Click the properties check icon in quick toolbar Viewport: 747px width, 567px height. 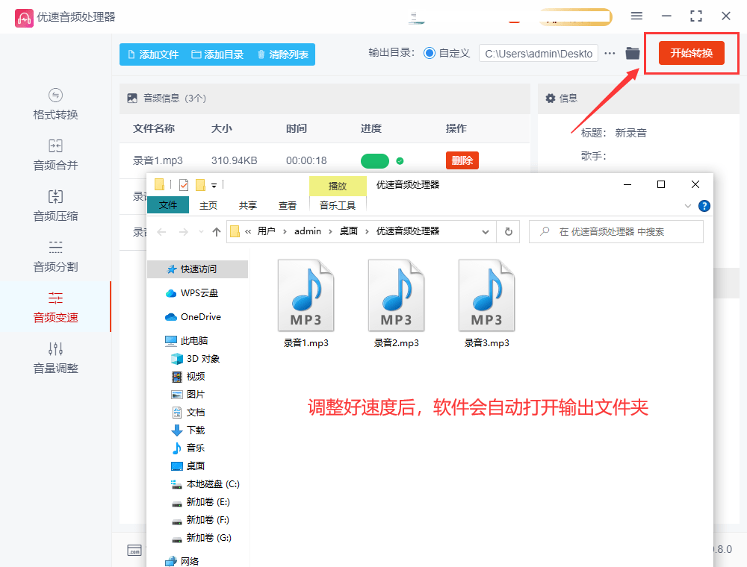click(x=184, y=184)
